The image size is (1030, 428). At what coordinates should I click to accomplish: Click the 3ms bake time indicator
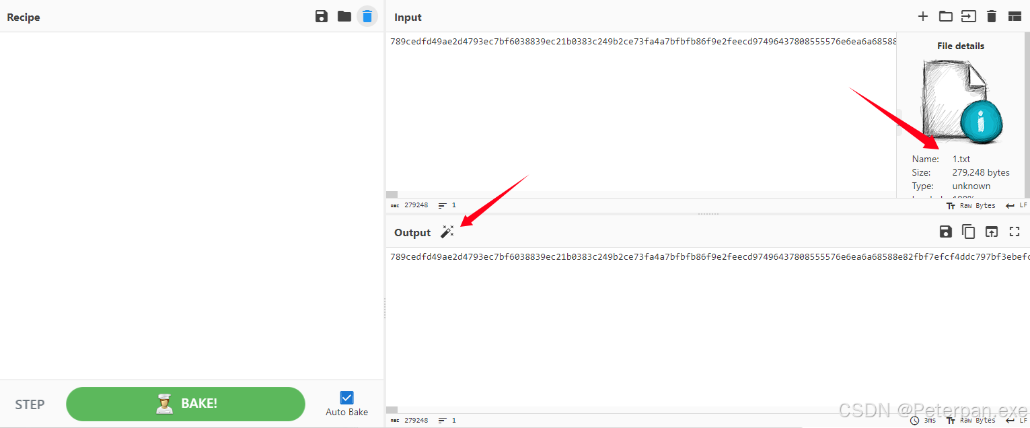923,421
